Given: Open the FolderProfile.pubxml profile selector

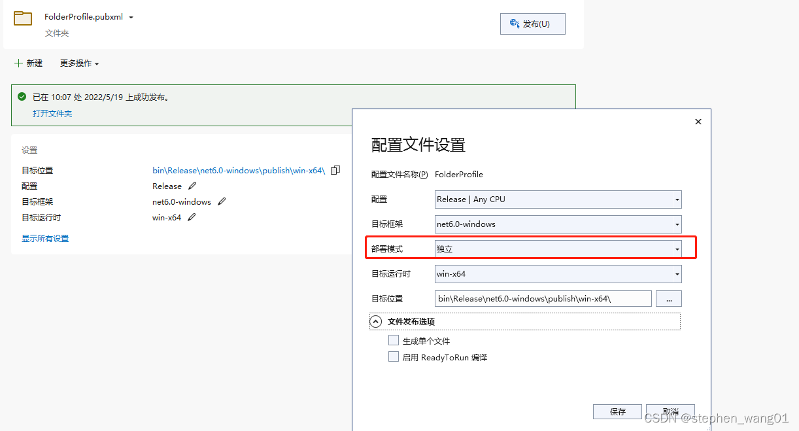Looking at the screenshot, I should [131, 16].
